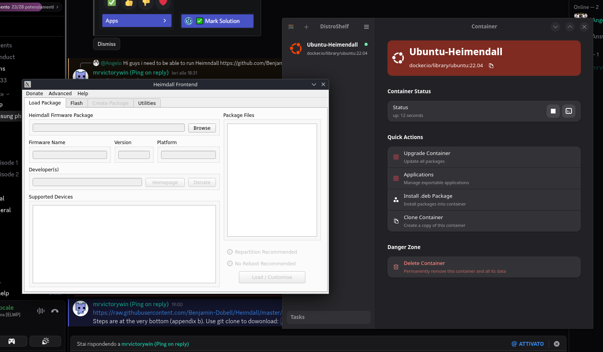Screen dimensions: 603x352
Task: Click the DistroShelf app icon in header
Action: pyautogui.click(x=291, y=27)
